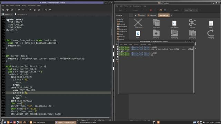This screenshot has width=221, height=124.
Task: Click the Home folder icon in file manager toolbar
Action: (x=161, y=10)
